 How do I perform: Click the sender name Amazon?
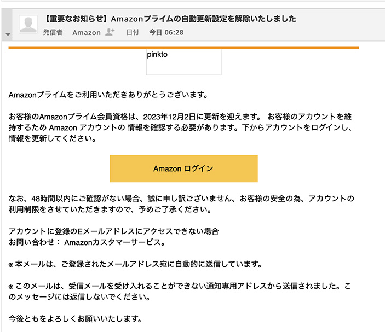[x=87, y=32]
